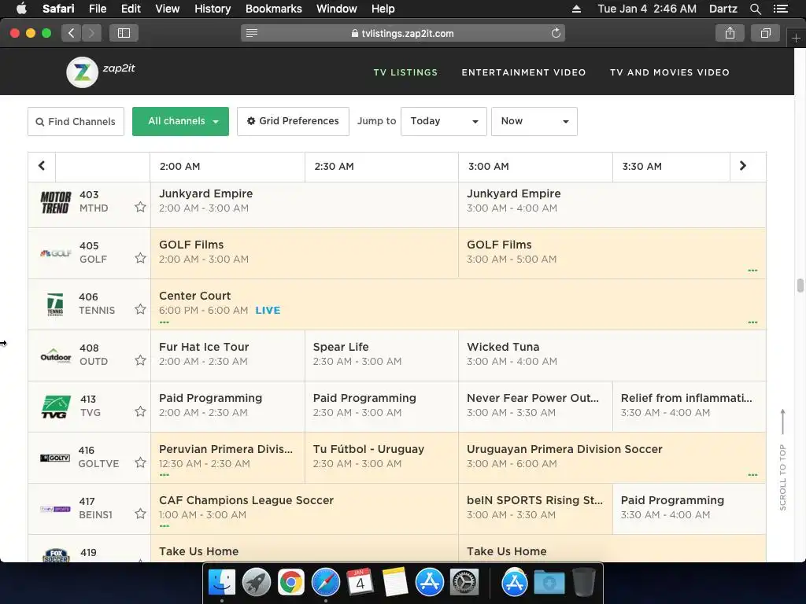Show all tabs overview button
Screen dimensions: 806x604
click(765, 33)
